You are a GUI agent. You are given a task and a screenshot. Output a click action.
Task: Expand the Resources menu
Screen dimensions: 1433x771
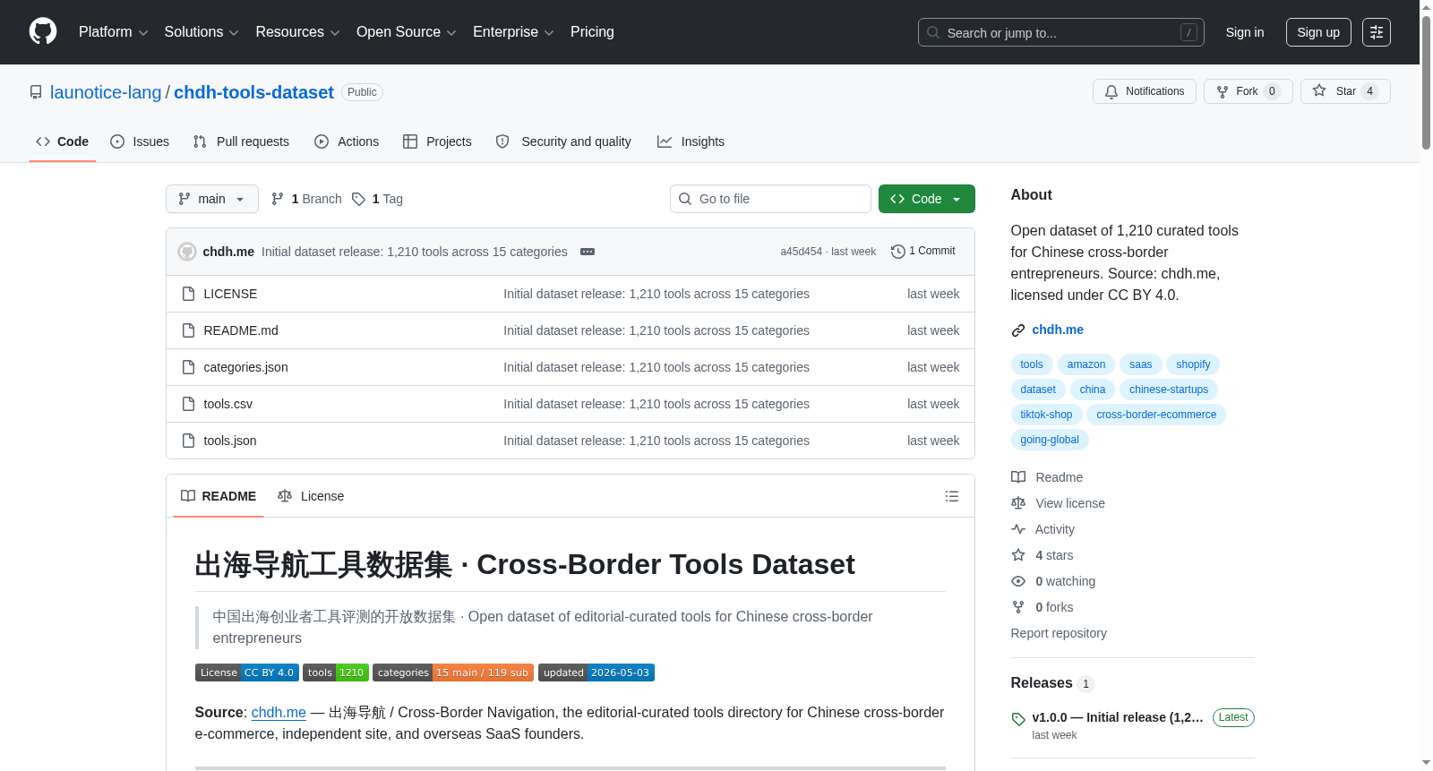click(298, 32)
